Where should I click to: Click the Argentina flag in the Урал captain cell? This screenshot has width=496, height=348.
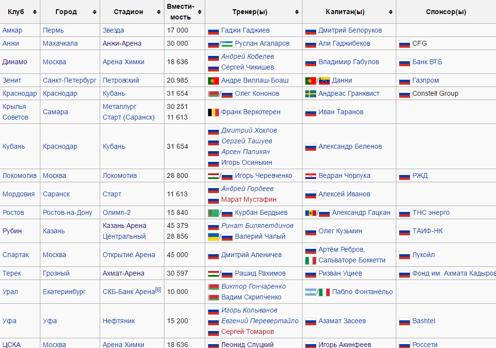[310, 292]
